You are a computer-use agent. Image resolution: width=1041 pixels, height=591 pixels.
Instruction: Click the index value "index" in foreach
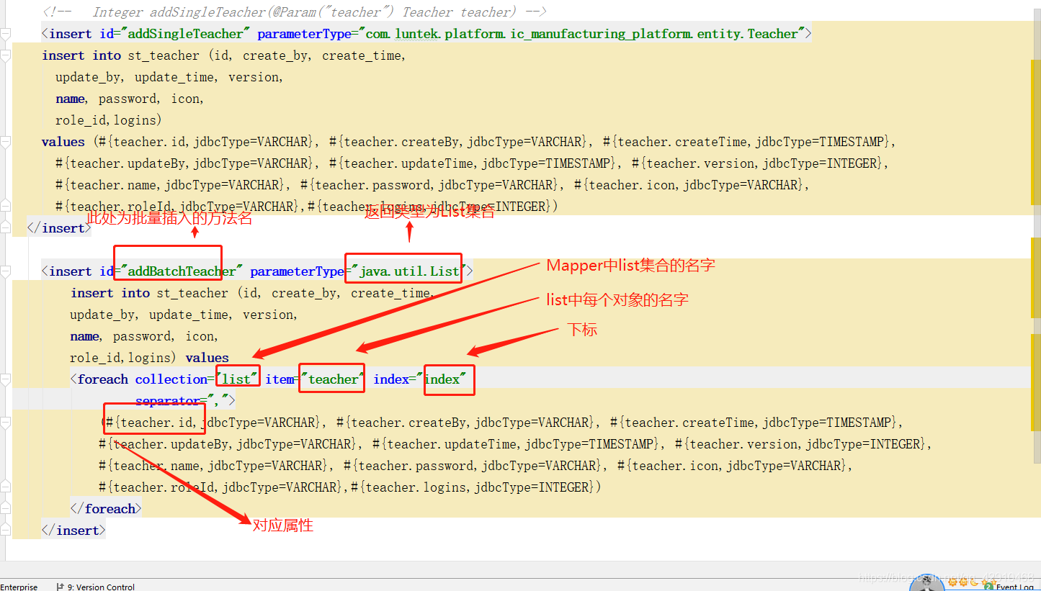click(442, 379)
